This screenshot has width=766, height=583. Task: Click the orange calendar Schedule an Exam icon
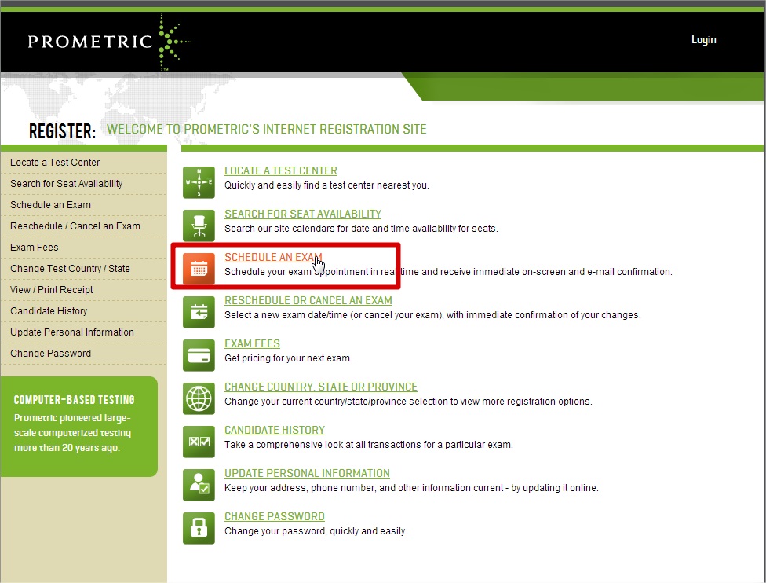[199, 269]
